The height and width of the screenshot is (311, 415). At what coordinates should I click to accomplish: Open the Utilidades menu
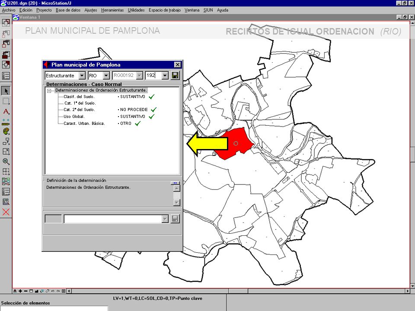pos(136,10)
